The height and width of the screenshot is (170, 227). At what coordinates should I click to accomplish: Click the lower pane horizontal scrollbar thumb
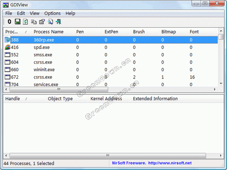coord(108,155)
